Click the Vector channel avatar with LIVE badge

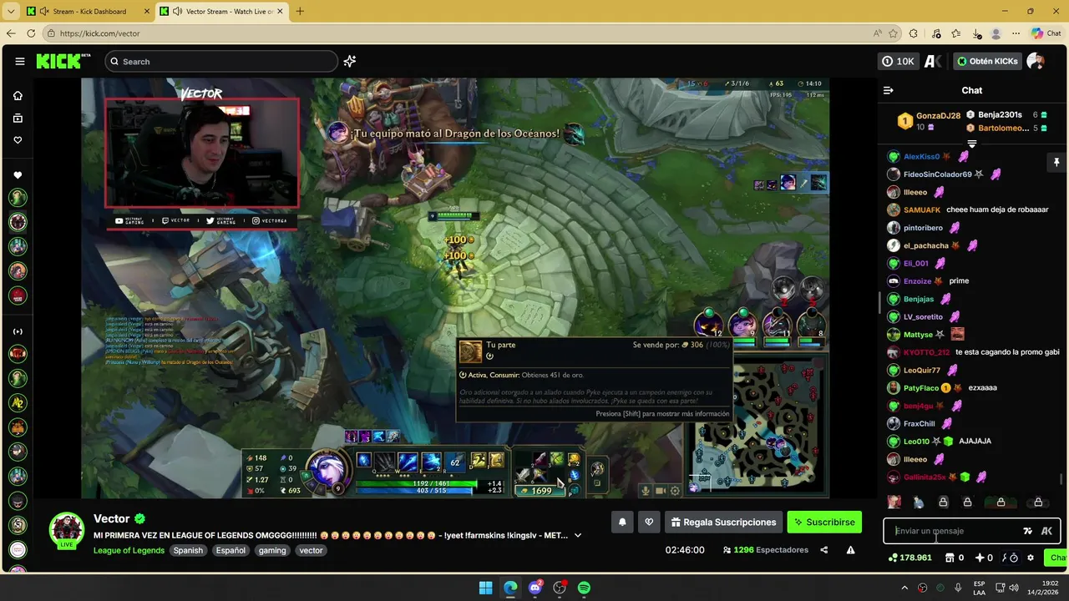[x=66, y=530]
